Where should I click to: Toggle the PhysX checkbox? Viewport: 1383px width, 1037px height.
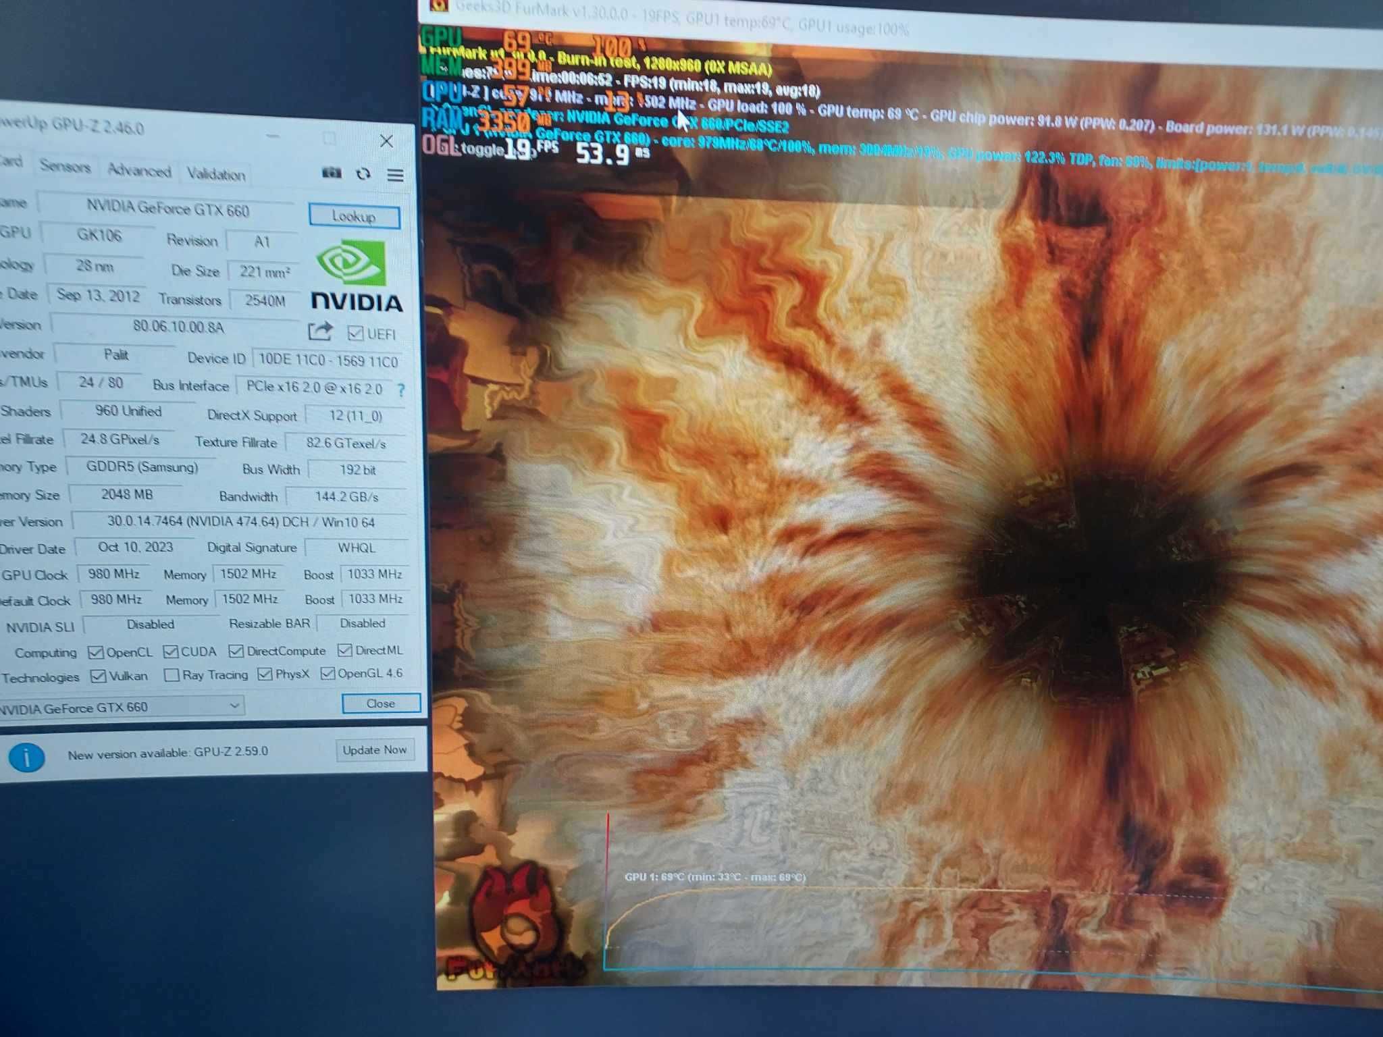click(x=265, y=674)
